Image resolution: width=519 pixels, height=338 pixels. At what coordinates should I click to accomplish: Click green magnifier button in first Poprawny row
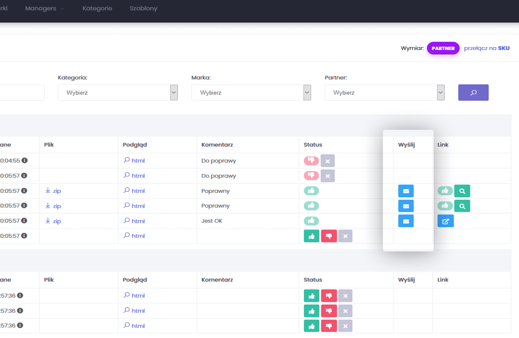point(462,191)
